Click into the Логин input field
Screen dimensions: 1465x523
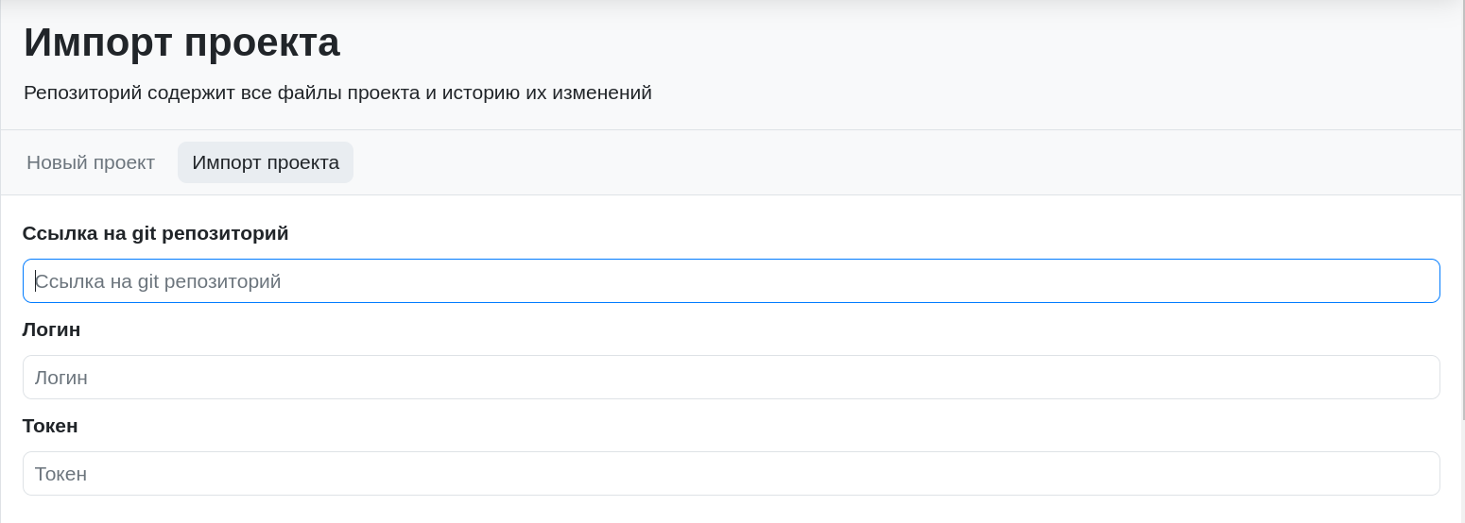coord(732,378)
